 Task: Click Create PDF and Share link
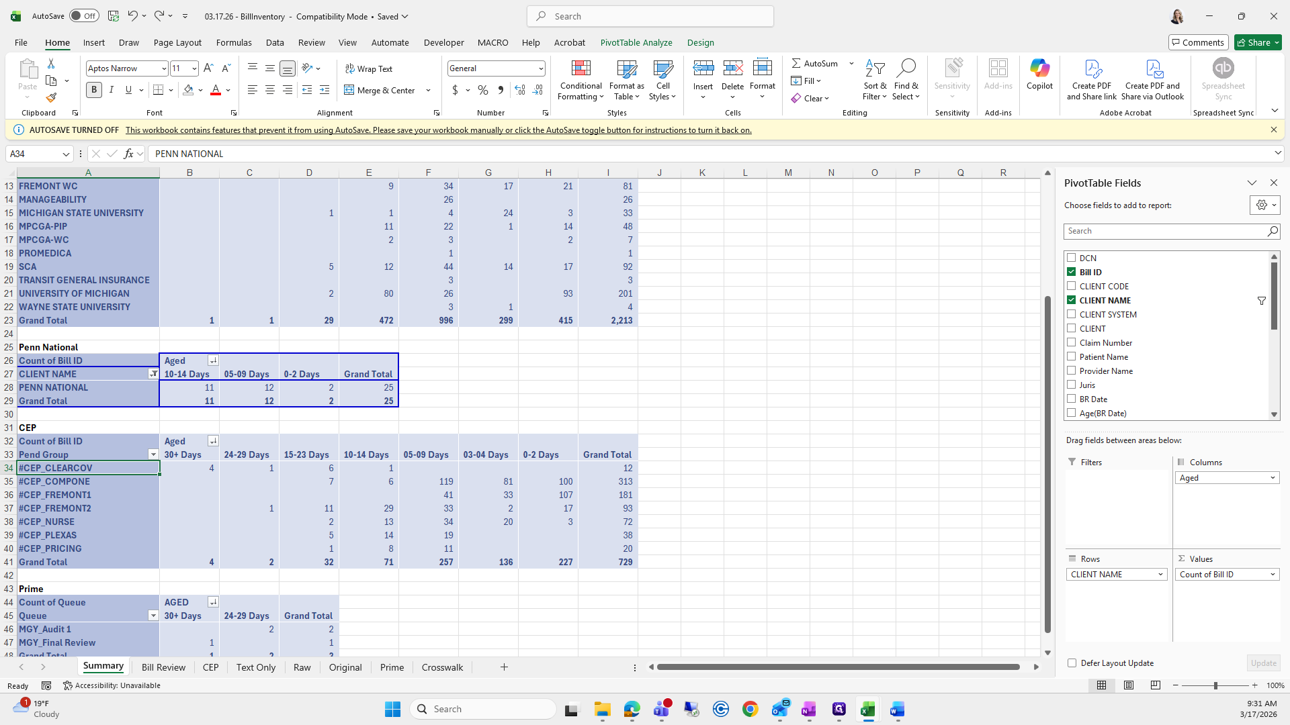click(x=1092, y=68)
